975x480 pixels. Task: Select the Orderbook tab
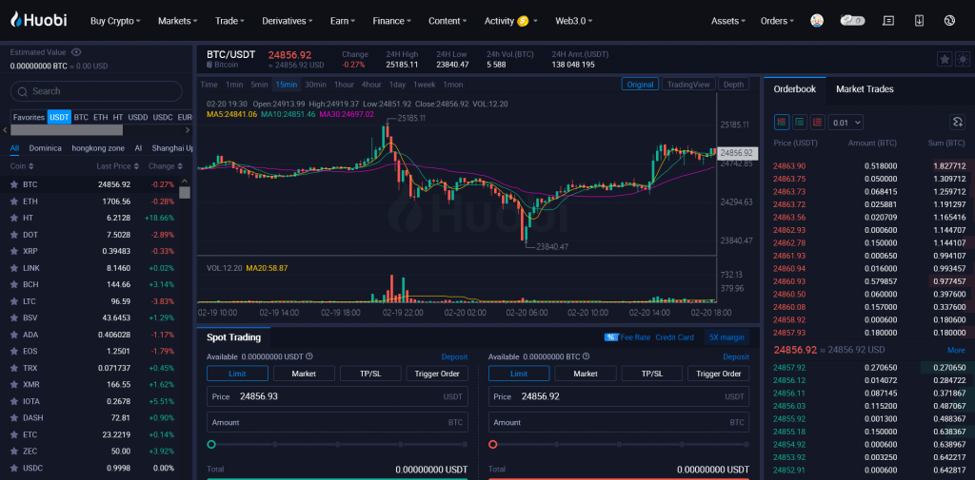(x=795, y=89)
